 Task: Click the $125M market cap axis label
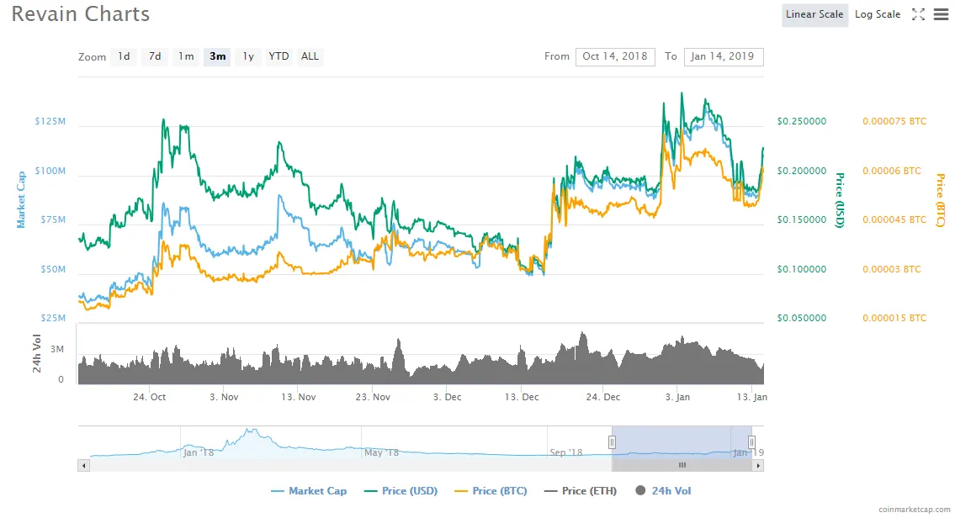tap(50, 121)
